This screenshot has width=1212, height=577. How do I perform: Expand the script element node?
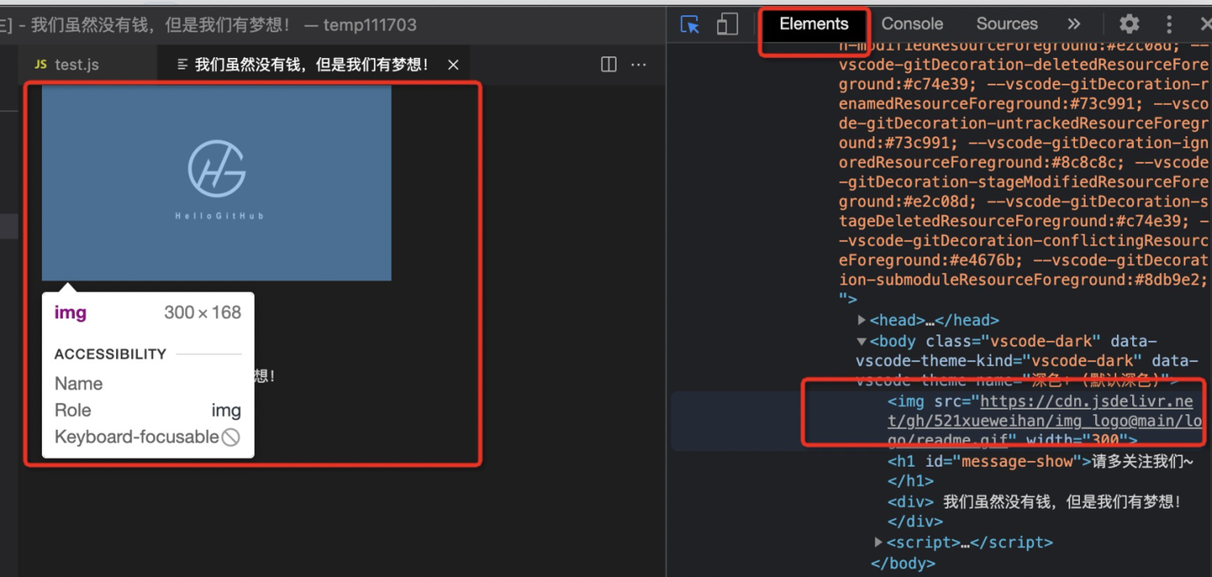[878, 542]
